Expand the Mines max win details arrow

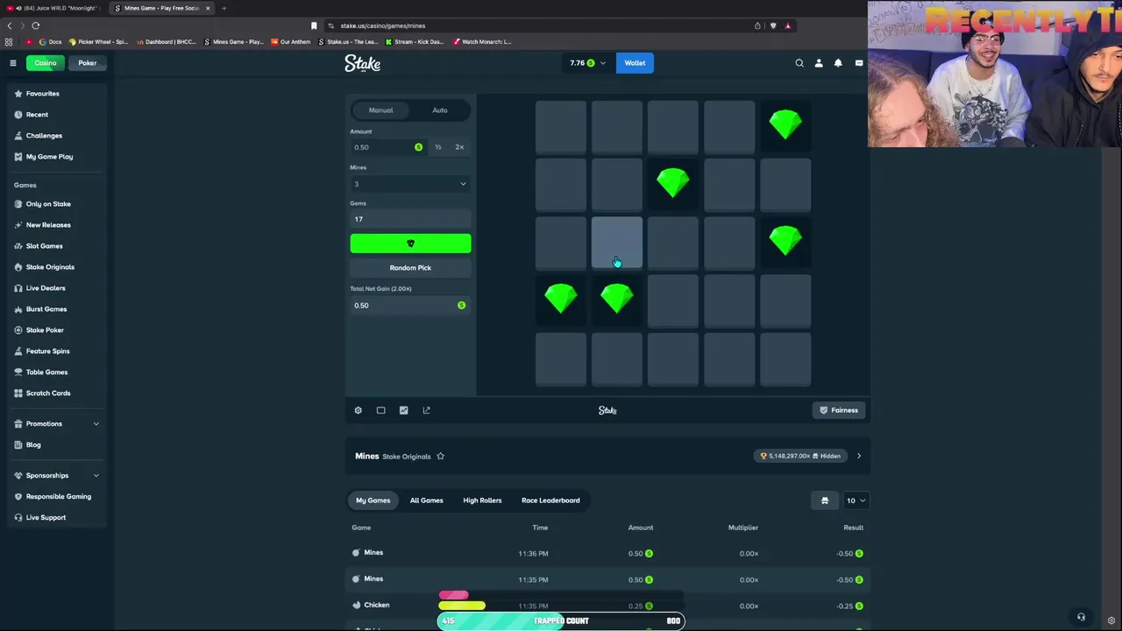pos(859,456)
